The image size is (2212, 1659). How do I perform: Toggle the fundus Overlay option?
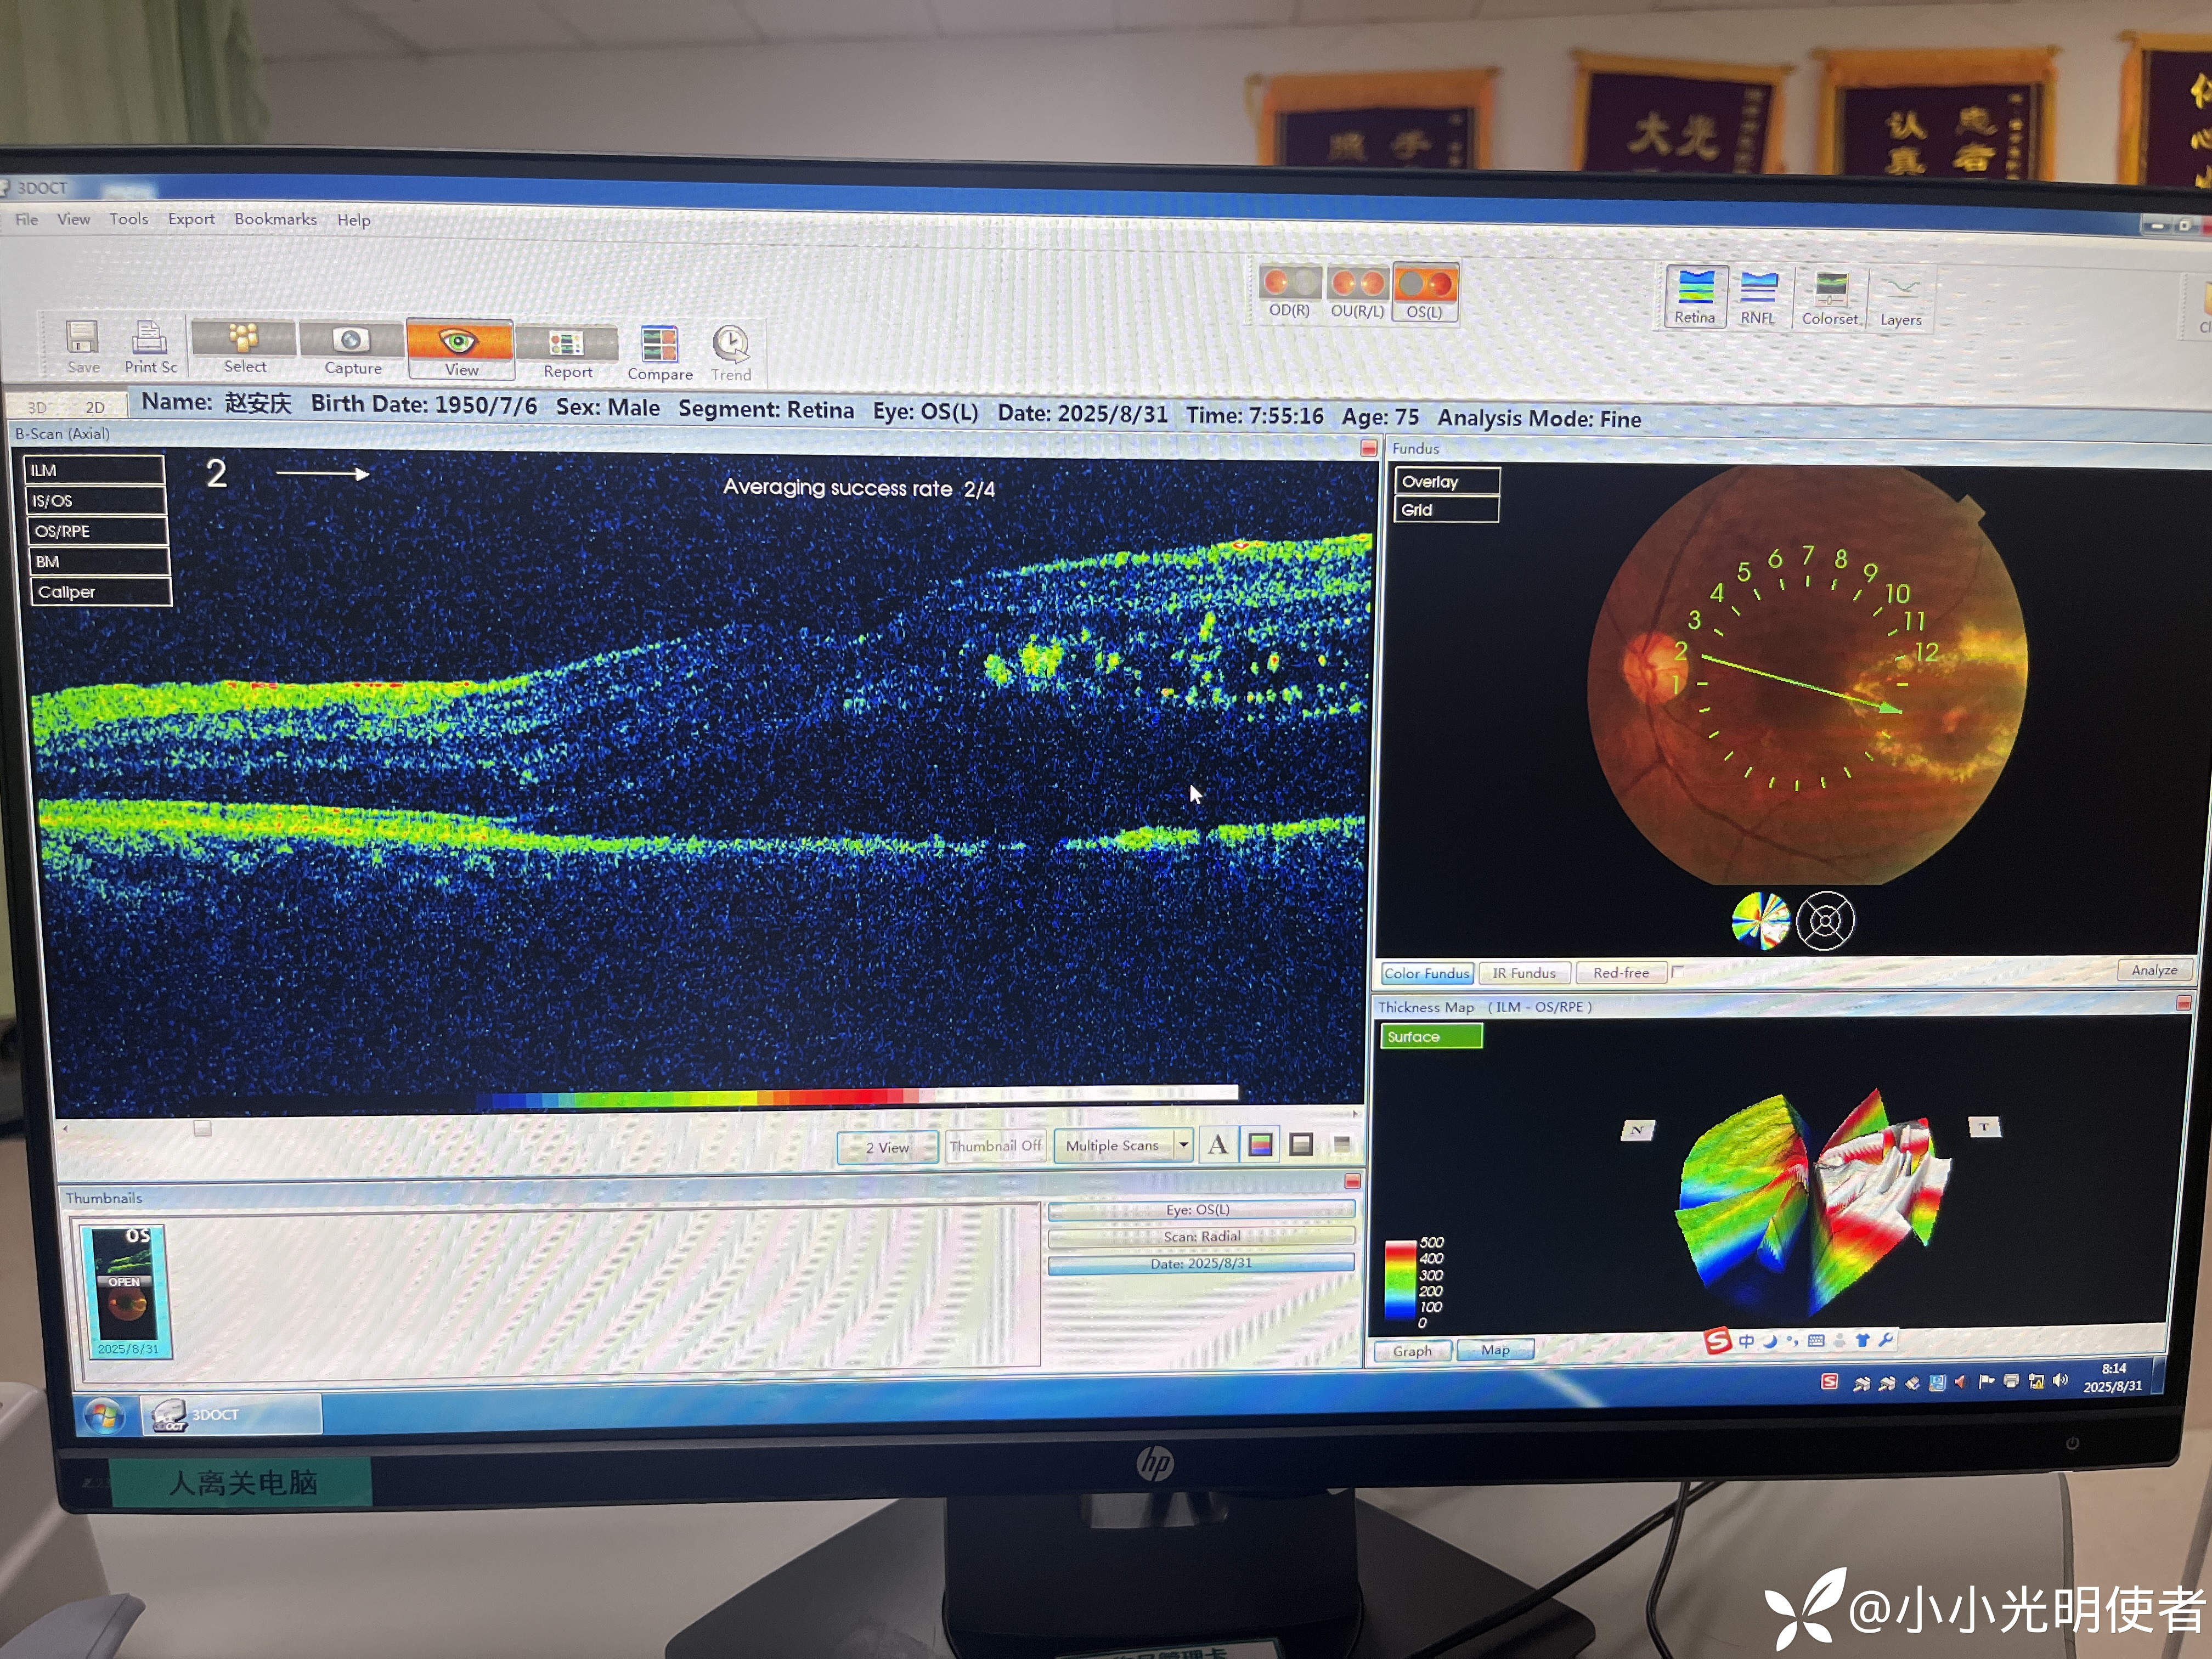point(1446,482)
